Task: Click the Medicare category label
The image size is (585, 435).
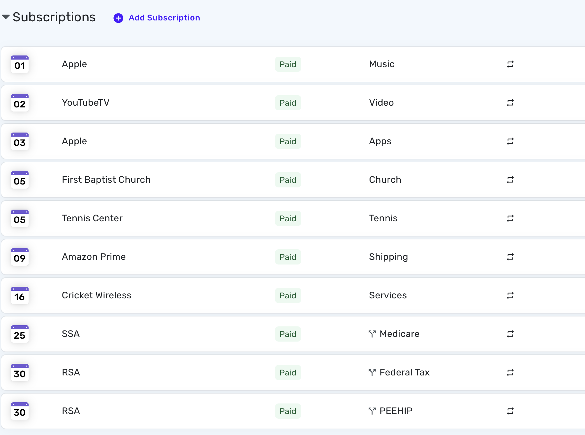Action: (400, 334)
